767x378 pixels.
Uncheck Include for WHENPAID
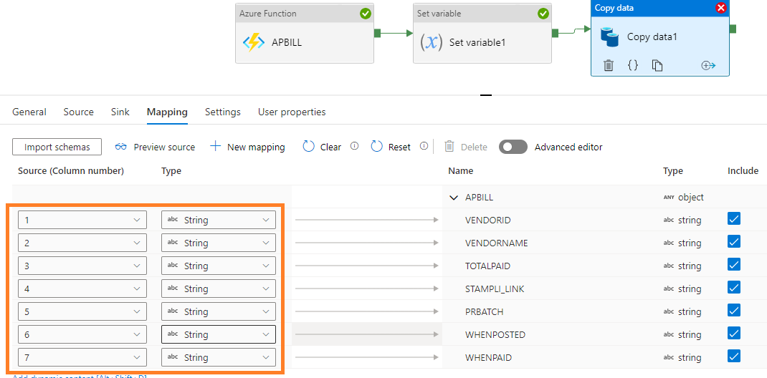pyautogui.click(x=734, y=356)
